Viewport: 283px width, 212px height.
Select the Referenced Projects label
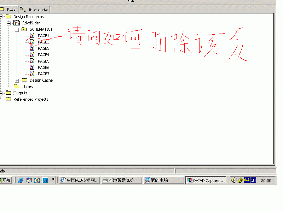[31, 99]
